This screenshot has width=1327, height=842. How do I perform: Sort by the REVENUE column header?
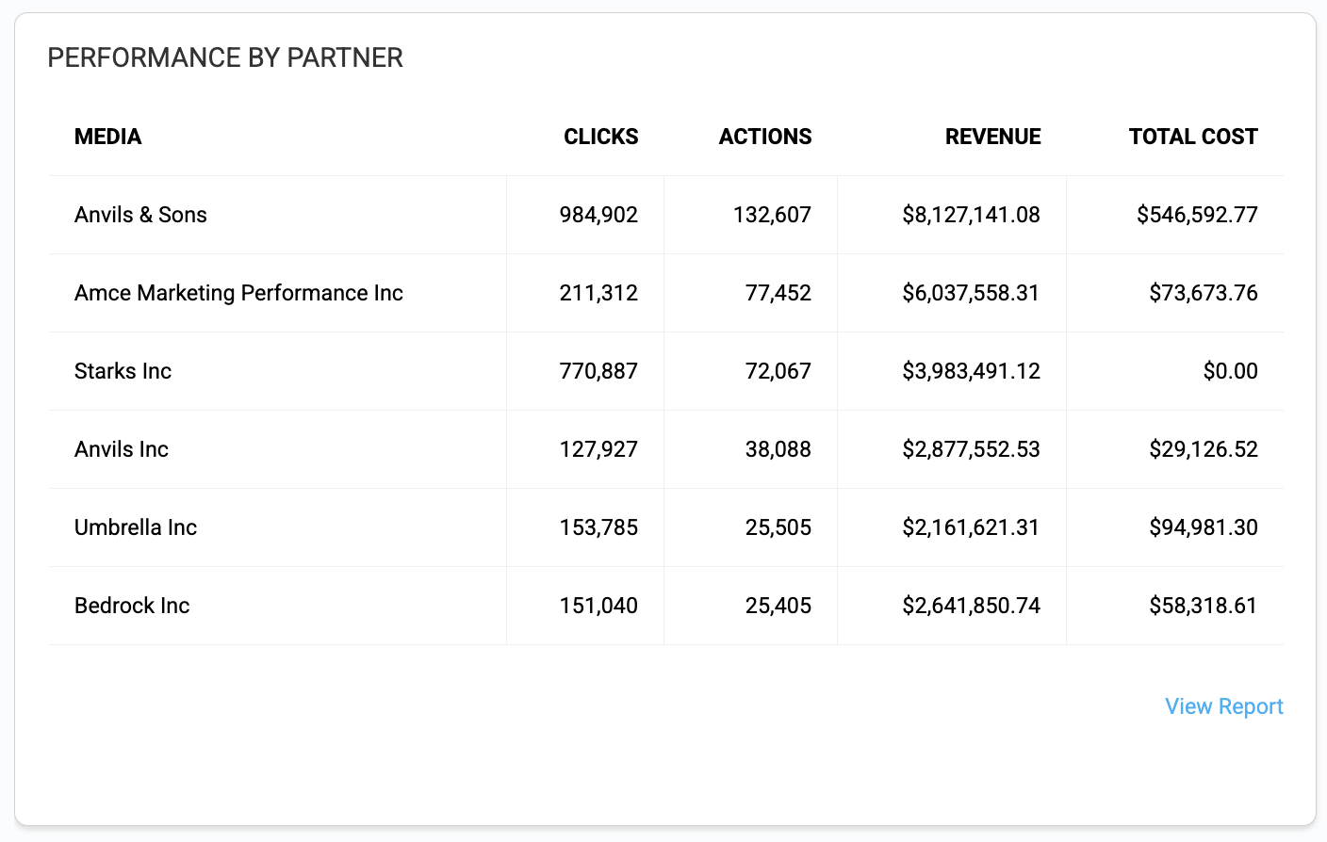(x=992, y=137)
